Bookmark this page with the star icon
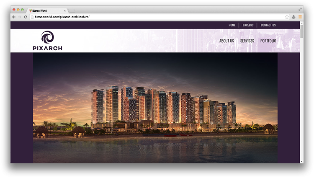This screenshot has height=178, width=314. 287,17
